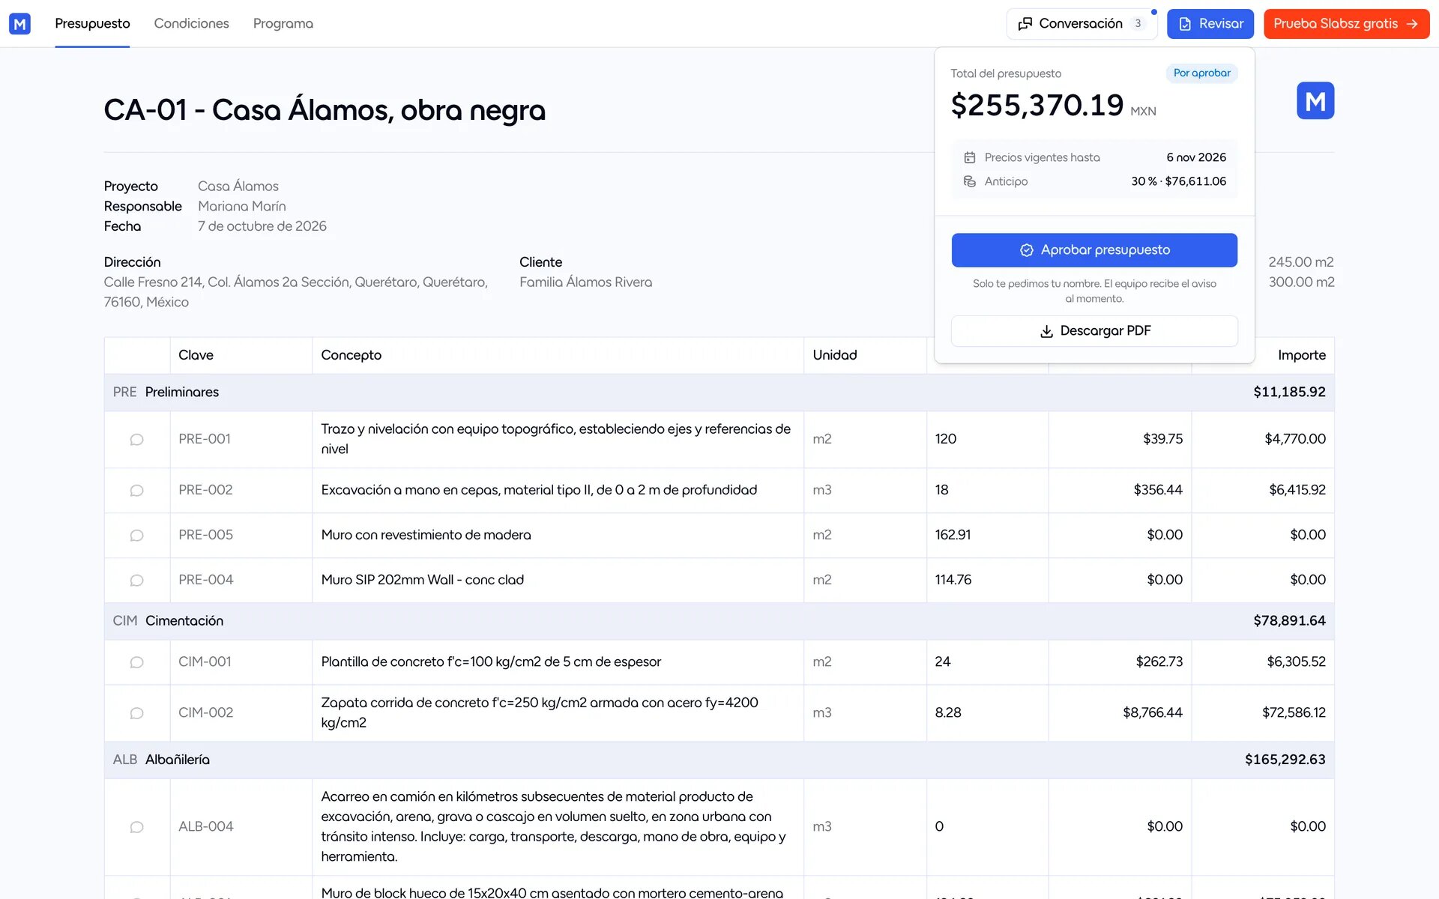Click the Importe column header
This screenshot has width=1439, height=899.
pyautogui.click(x=1301, y=355)
